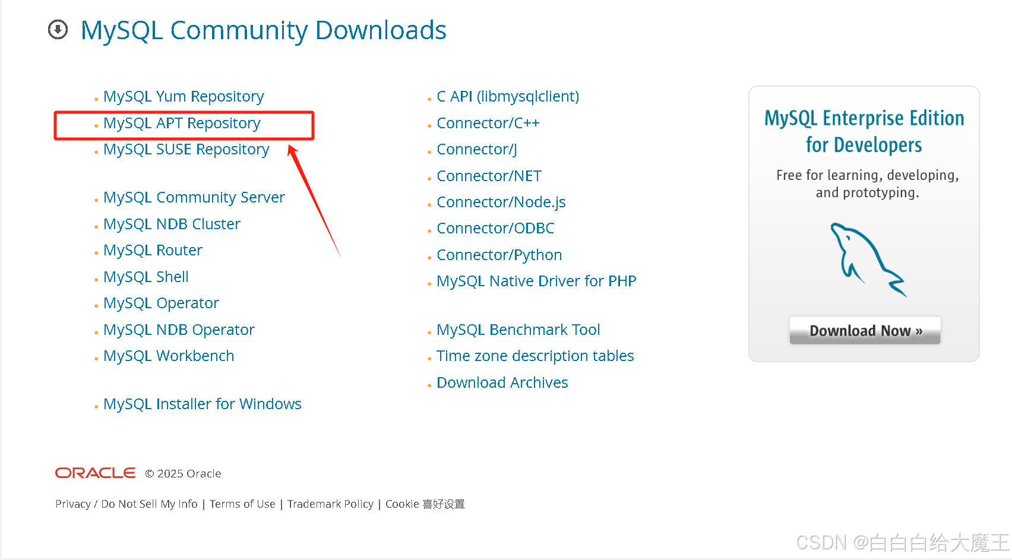
Task: Open the MySQL Community Downloads heading link
Action: tap(263, 30)
